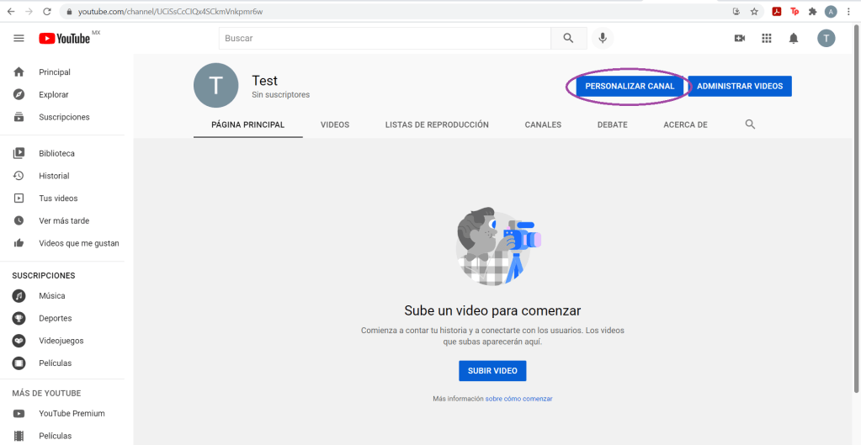Viewport: 861px width, 445px height.
Task: Bookmark page with star icon
Action: (x=754, y=12)
